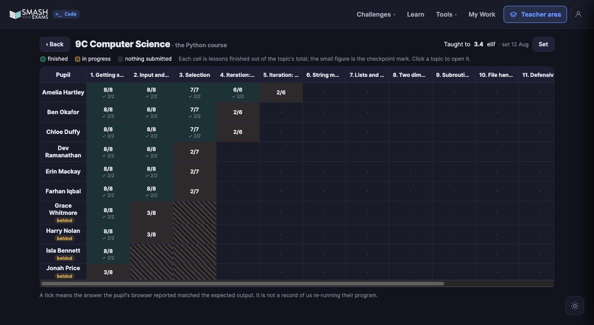Image resolution: width=594 pixels, height=325 pixels.
Task: Click Erin Mackay's 2/7 Selection cell
Action: (194, 171)
